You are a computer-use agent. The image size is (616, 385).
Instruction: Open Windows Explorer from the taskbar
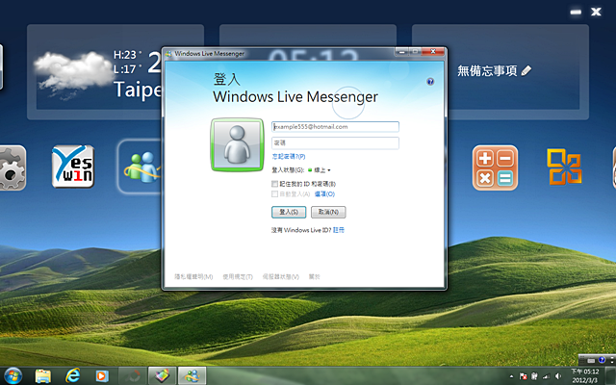42,376
